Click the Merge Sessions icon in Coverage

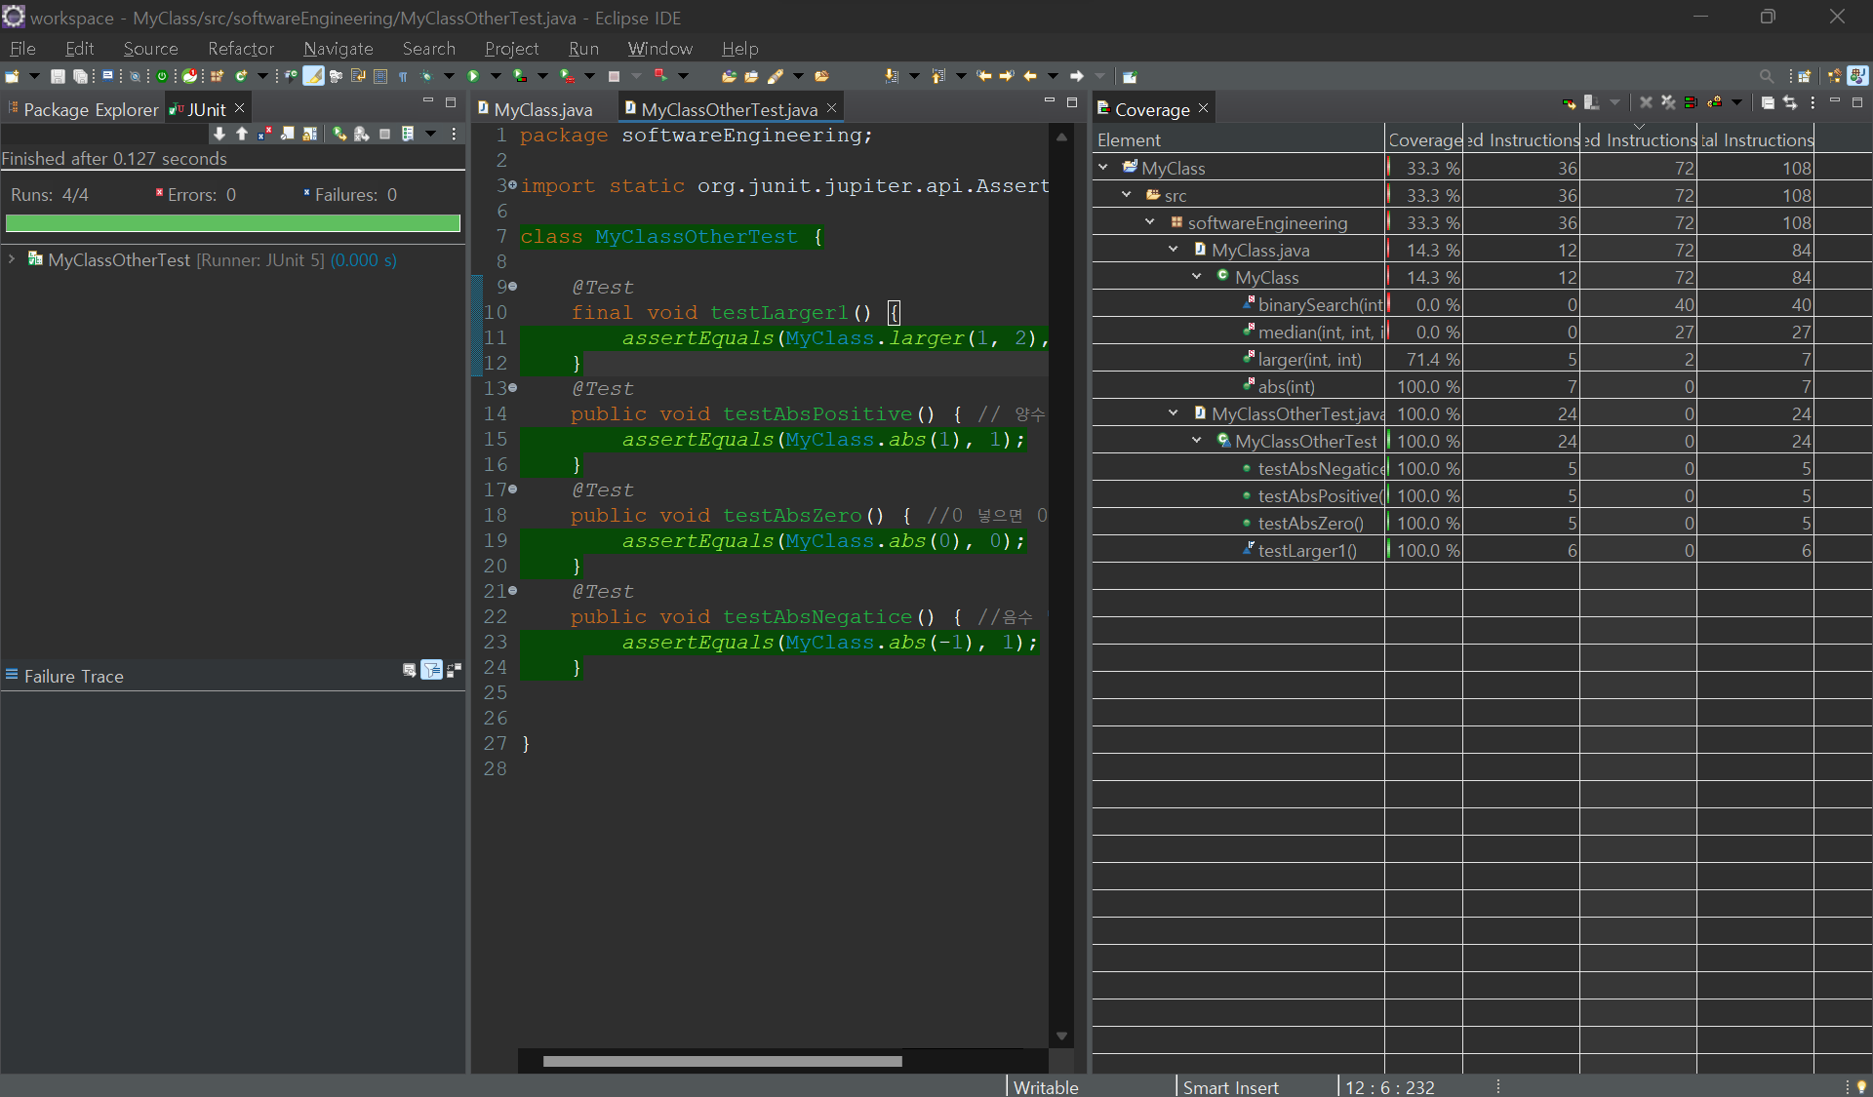[1691, 102]
